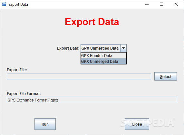Dismiss the dialog using Close button
The height and width of the screenshot is (135, 184).
click(137, 124)
